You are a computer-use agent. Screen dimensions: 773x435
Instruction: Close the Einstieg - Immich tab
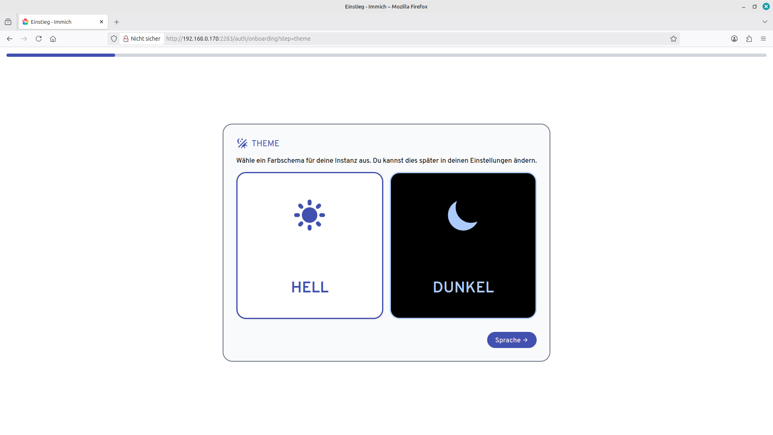[x=101, y=22]
